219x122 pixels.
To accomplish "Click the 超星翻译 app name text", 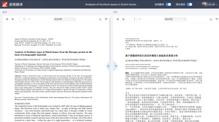I will tap(16, 4).
